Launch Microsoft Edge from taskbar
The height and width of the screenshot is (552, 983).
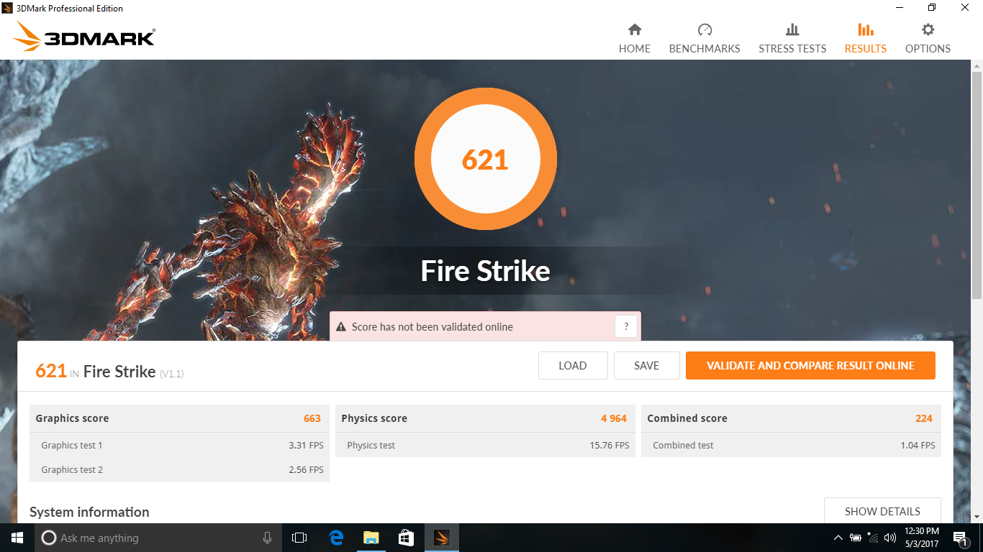[x=336, y=538]
